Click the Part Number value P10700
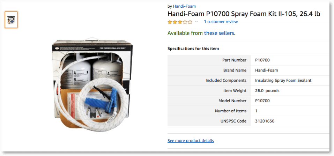Viewport: 334px width, 156px height. pos(262,60)
